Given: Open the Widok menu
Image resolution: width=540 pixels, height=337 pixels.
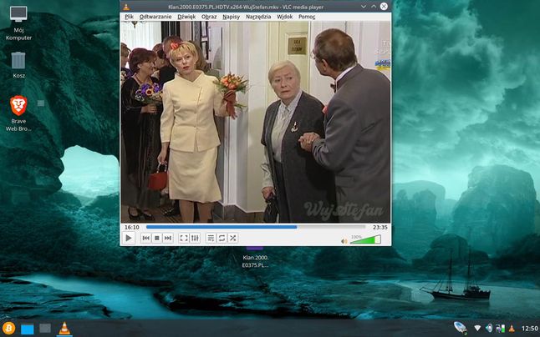Looking at the screenshot, I should (285, 17).
